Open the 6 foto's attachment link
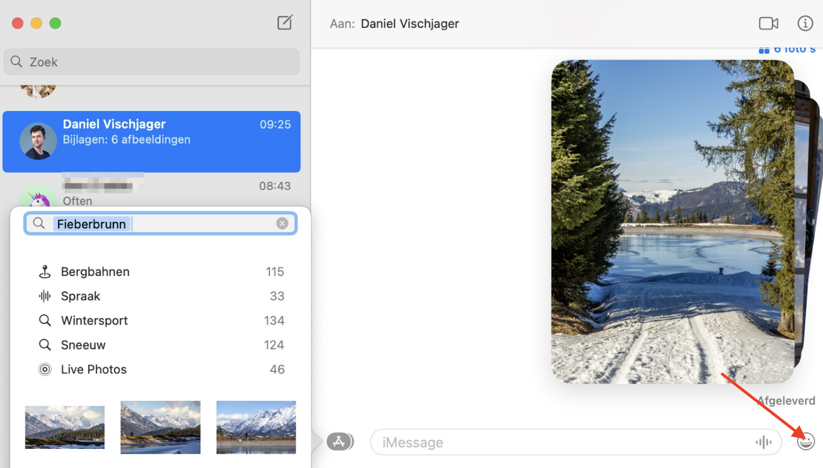This screenshot has height=468, width=823. click(x=786, y=49)
